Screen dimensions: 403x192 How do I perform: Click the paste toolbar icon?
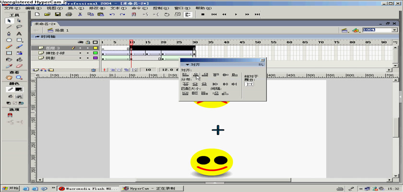pos(101,14)
